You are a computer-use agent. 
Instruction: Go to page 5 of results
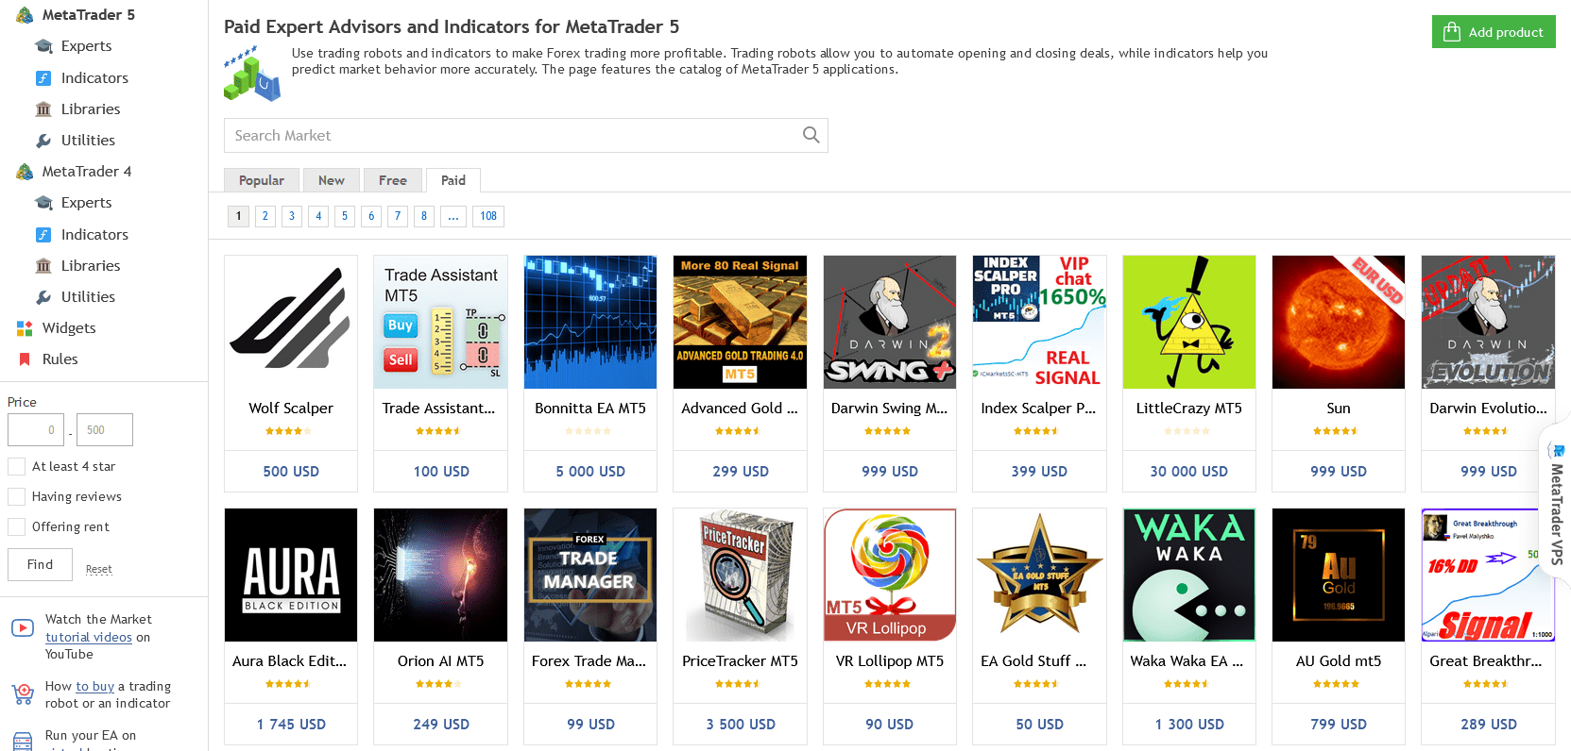click(x=345, y=216)
